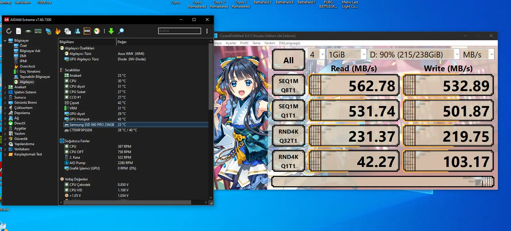Select Yapılandırma in the tree
This screenshot has width=511, height=231.
pyautogui.click(x=24, y=144)
